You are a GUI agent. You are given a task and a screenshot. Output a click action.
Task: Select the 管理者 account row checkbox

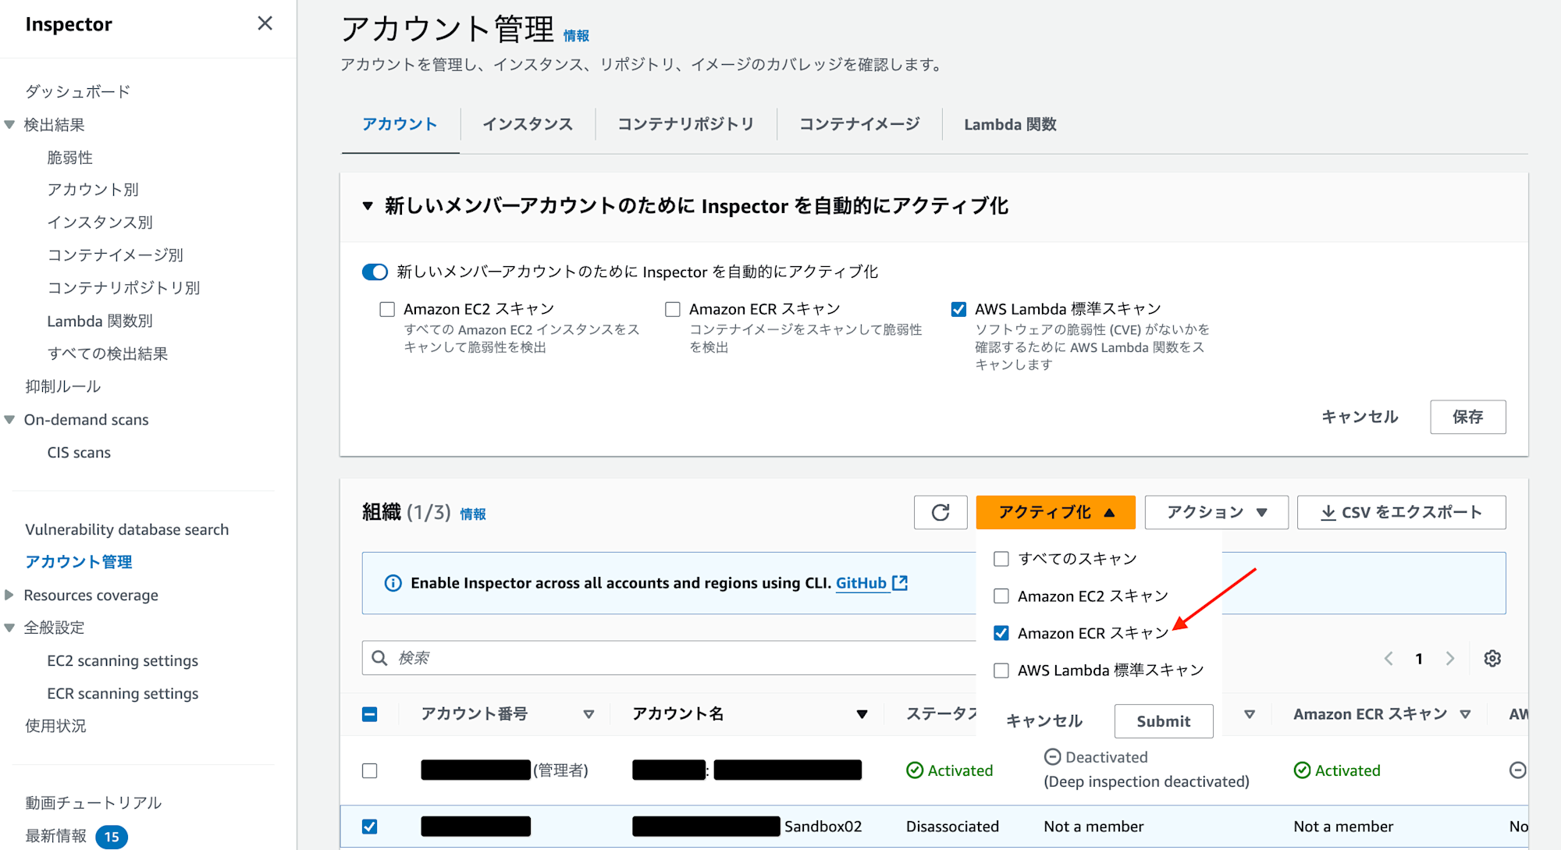click(370, 770)
